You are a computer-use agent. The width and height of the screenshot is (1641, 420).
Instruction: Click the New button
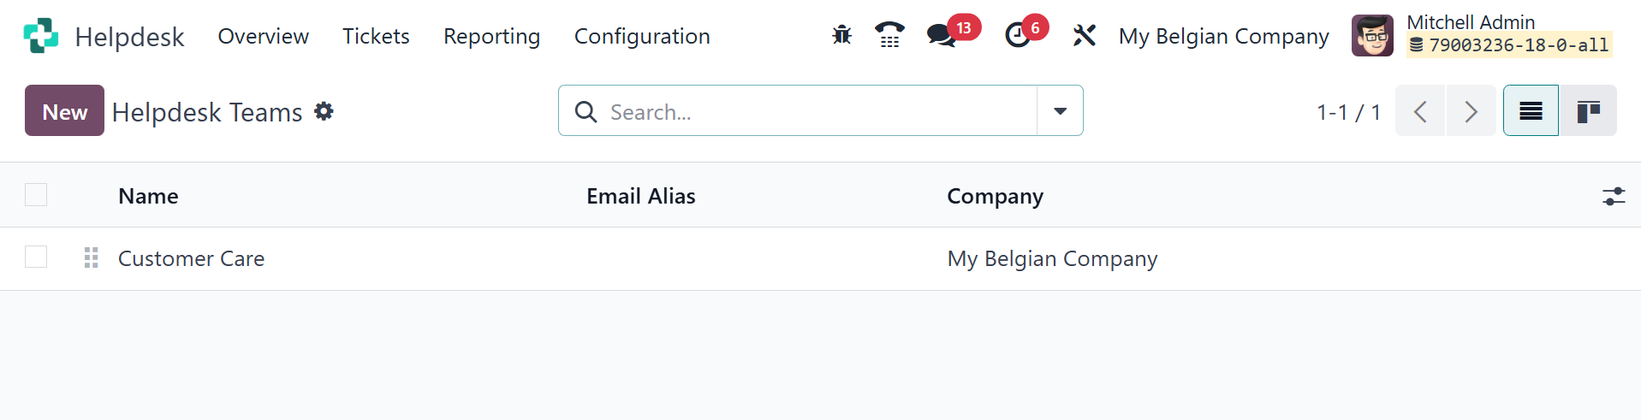click(64, 111)
